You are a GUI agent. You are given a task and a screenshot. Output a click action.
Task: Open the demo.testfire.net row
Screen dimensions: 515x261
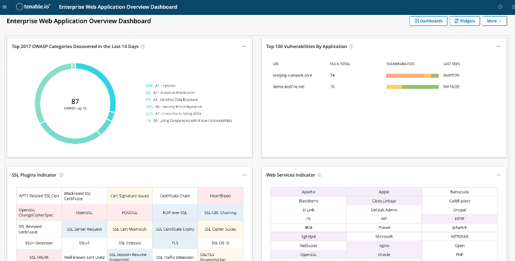[384, 87]
